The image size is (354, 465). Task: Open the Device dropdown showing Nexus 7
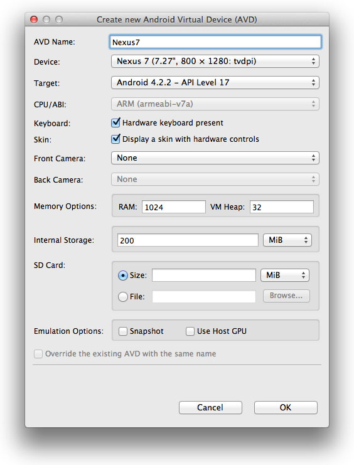coord(215,61)
